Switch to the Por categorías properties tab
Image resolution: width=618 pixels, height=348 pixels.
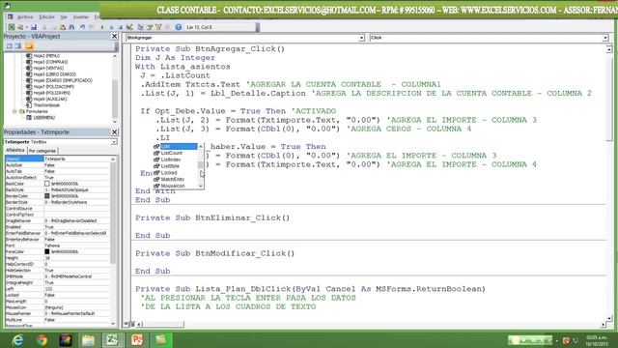point(42,151)
